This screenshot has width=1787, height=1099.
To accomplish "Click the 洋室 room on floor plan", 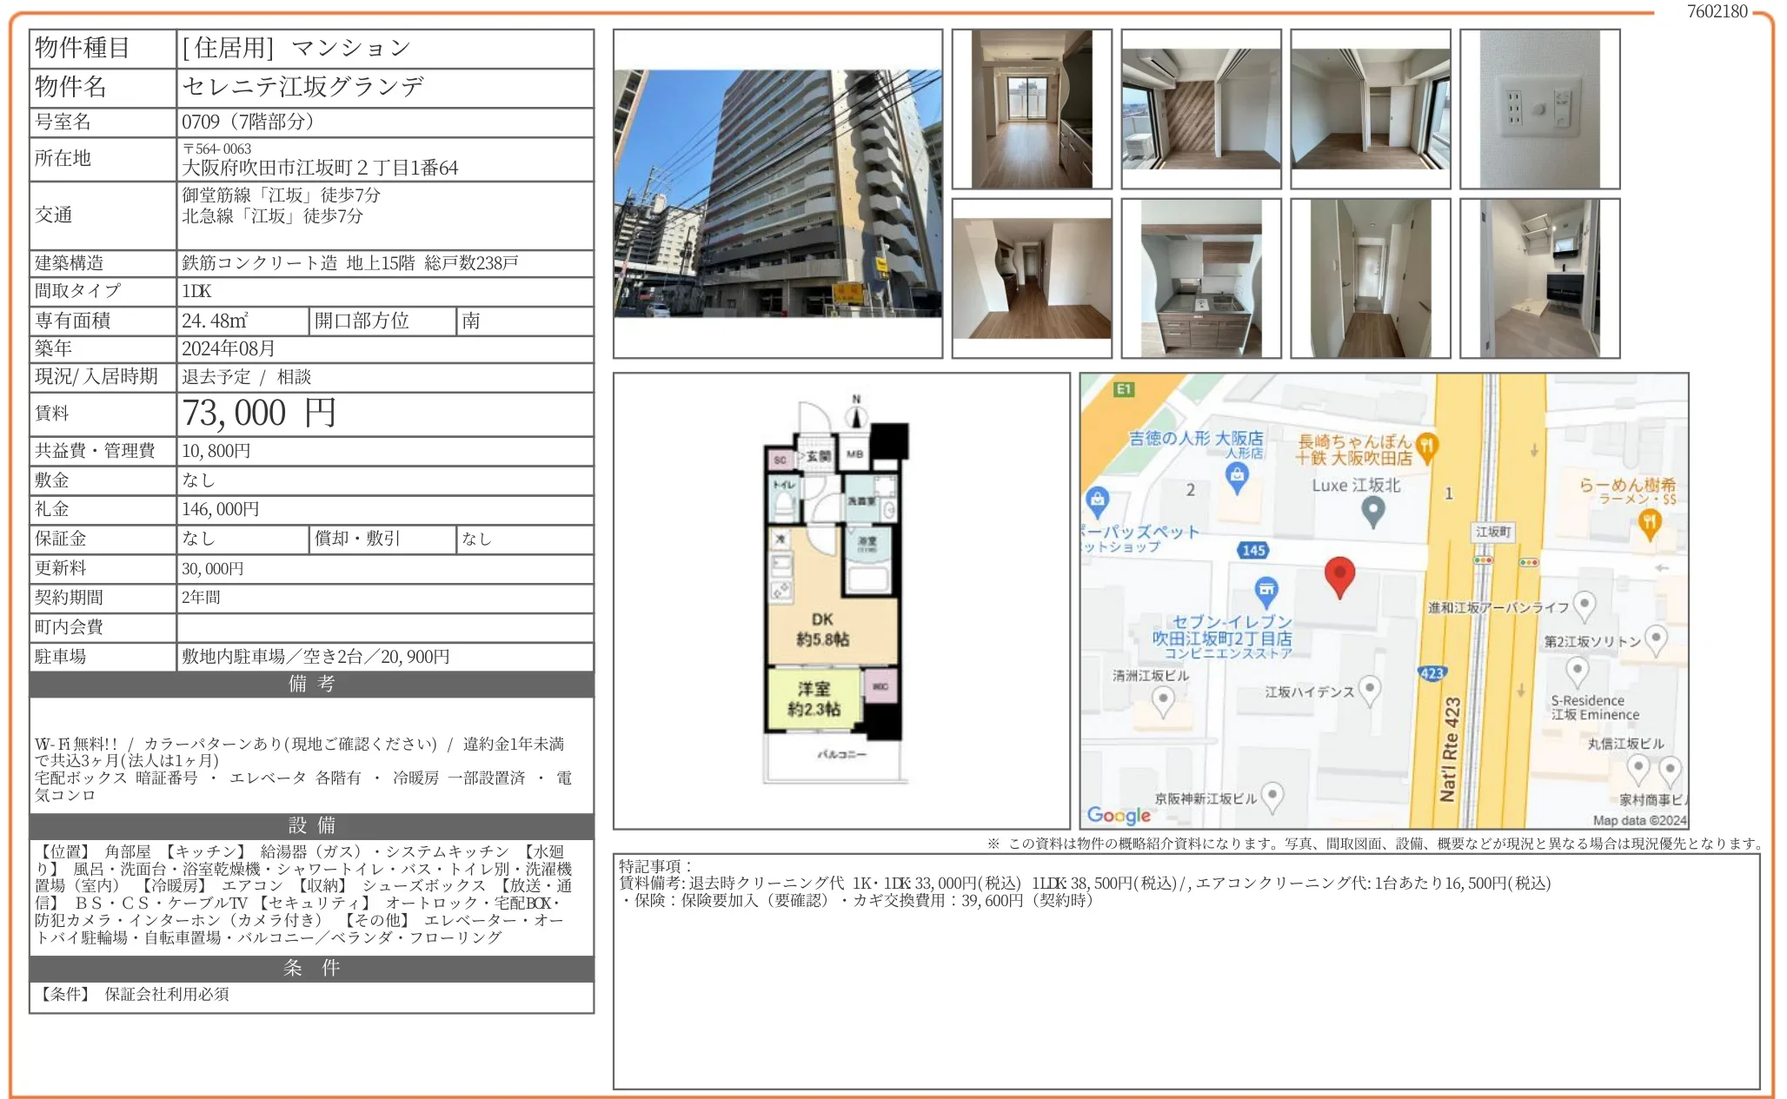I will click(x=814, y=699).
